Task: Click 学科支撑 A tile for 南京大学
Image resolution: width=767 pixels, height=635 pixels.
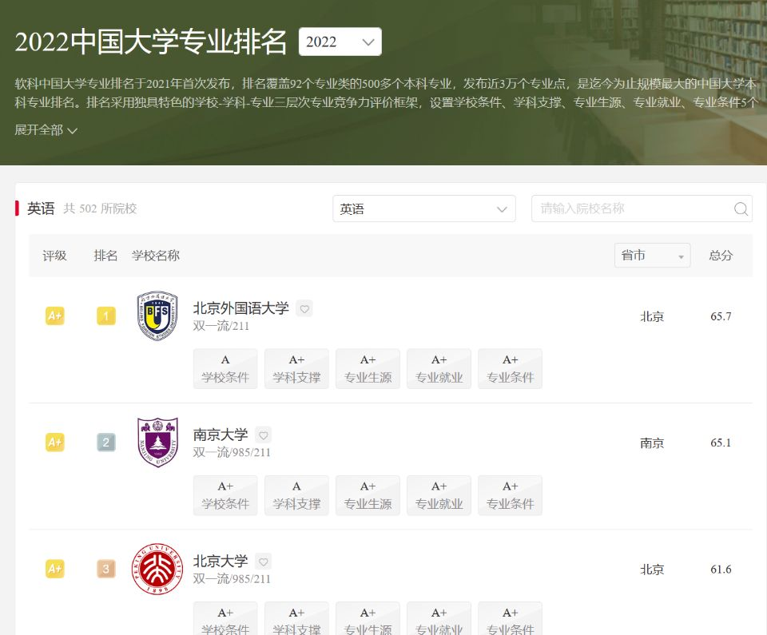Action: click(296, 495)
